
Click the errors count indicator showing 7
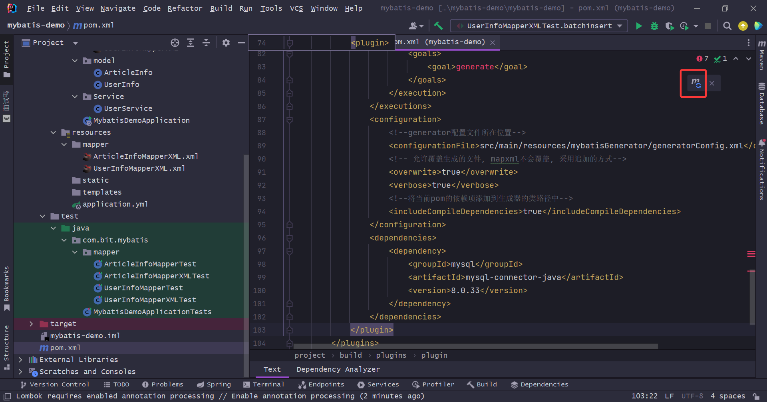click(702, 59)
